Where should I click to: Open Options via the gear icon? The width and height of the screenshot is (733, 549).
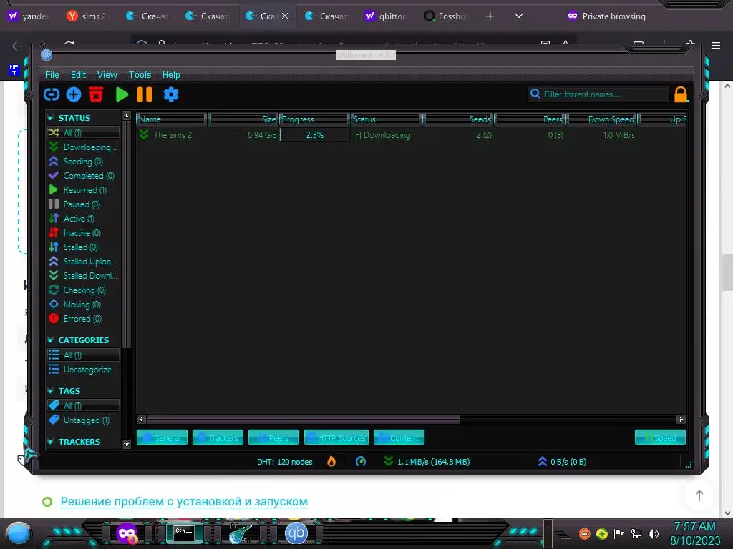pos(170,95)
